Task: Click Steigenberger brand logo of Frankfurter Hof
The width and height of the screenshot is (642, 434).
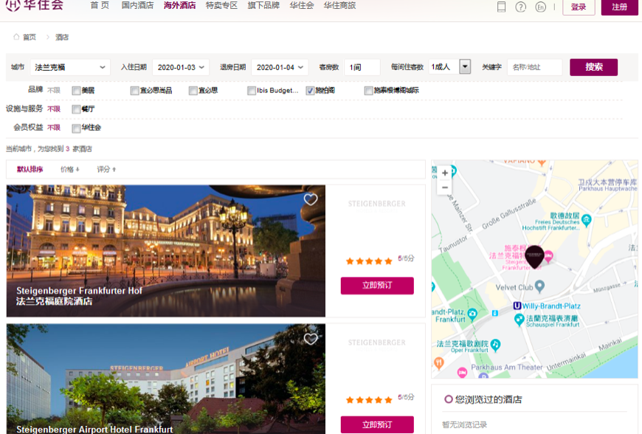Action: click(376, 204)
